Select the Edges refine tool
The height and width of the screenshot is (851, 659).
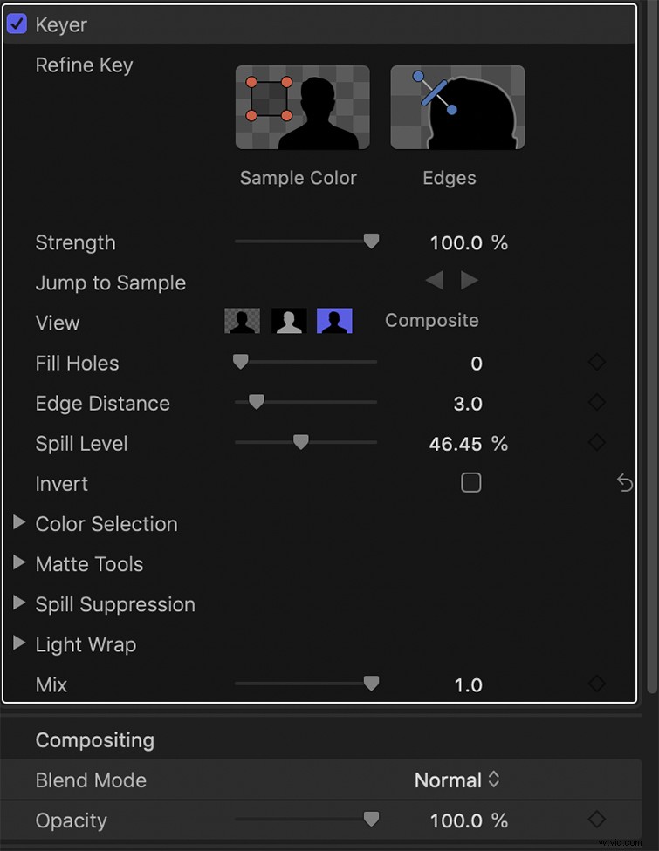tap(457, 107)
